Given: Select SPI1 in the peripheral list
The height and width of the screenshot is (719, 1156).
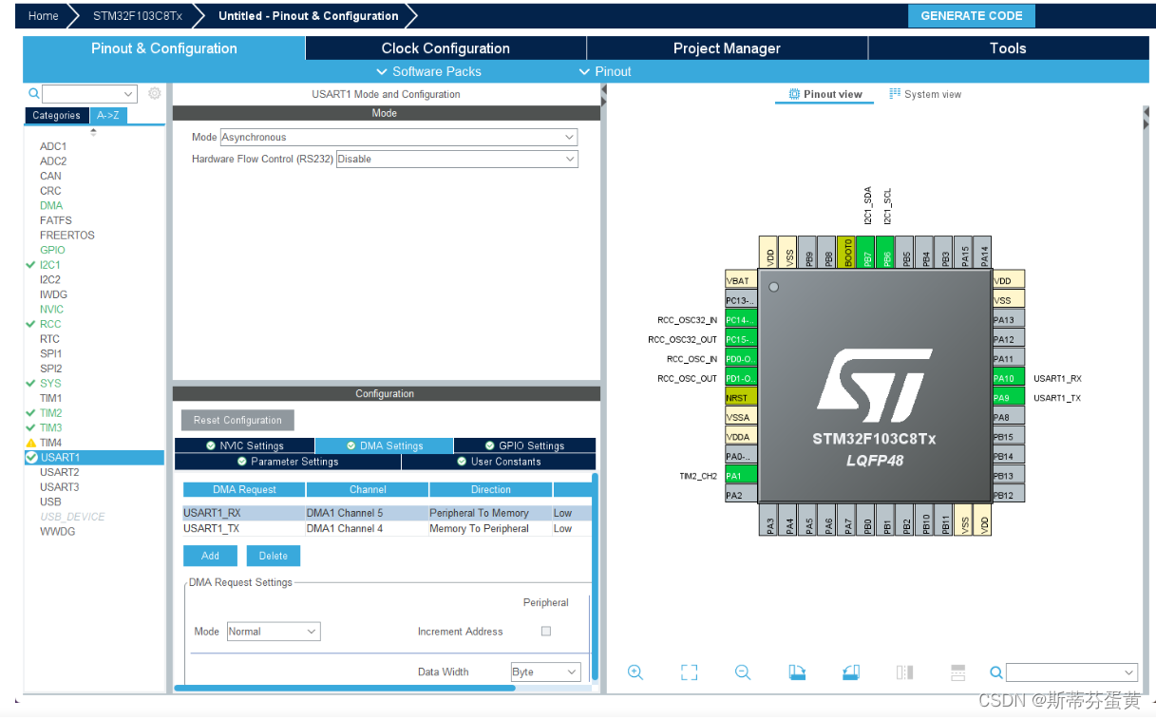Looking at the screenshot, I should click(51, 353).
